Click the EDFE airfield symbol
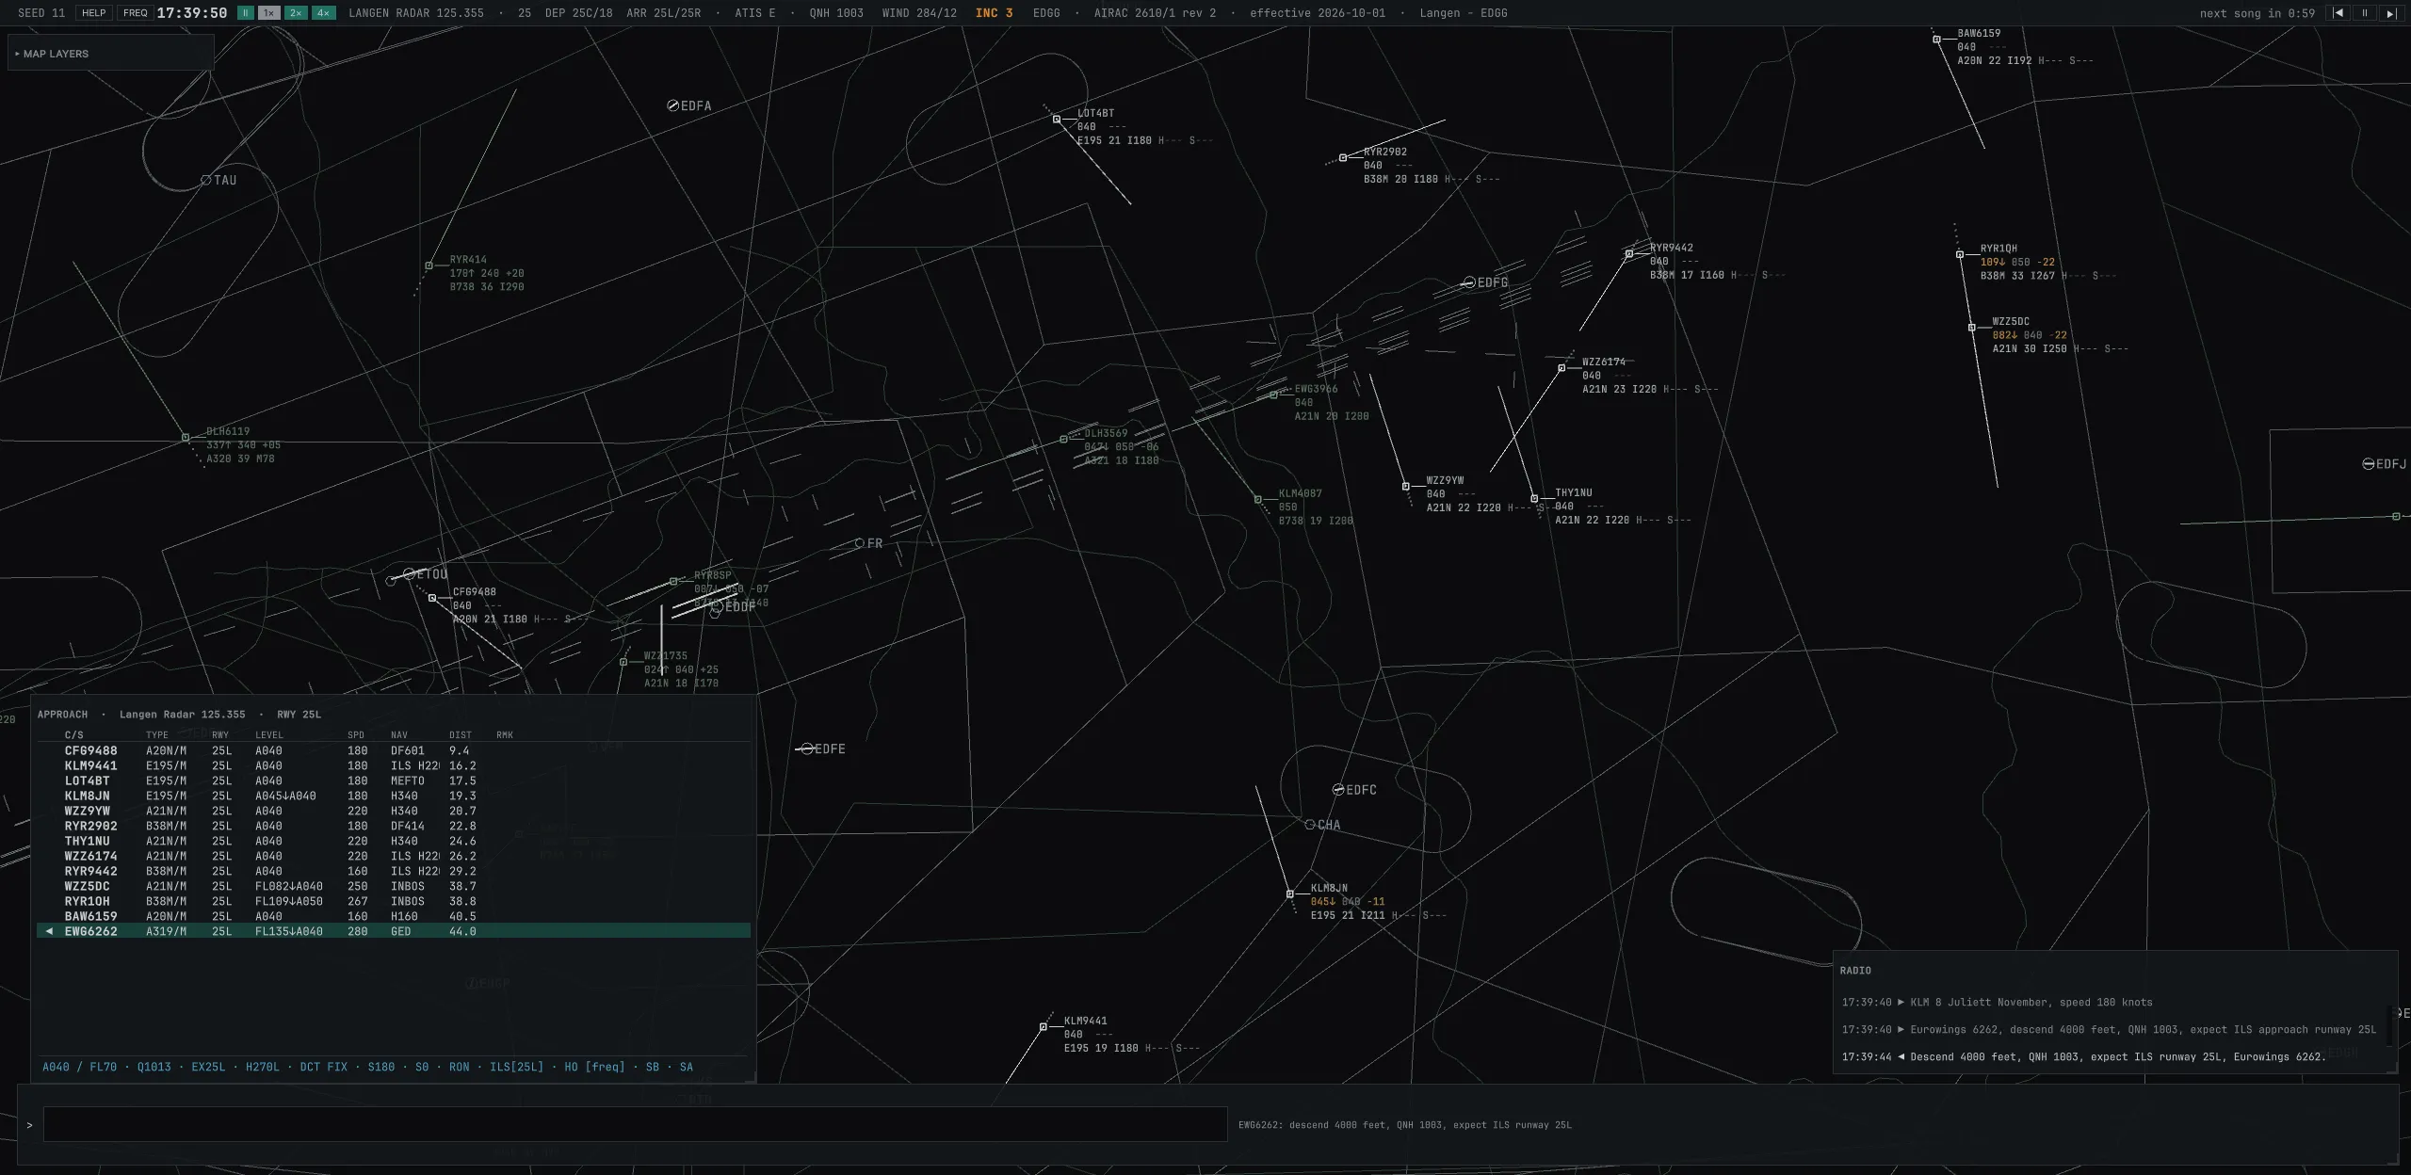 tap(807, 748)
